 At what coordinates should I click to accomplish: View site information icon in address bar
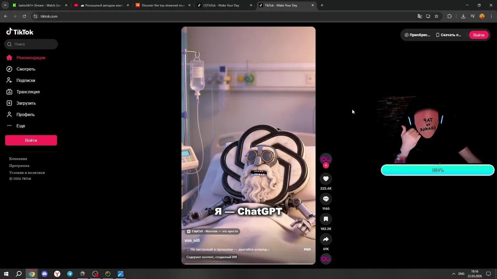tap(35, 16)
